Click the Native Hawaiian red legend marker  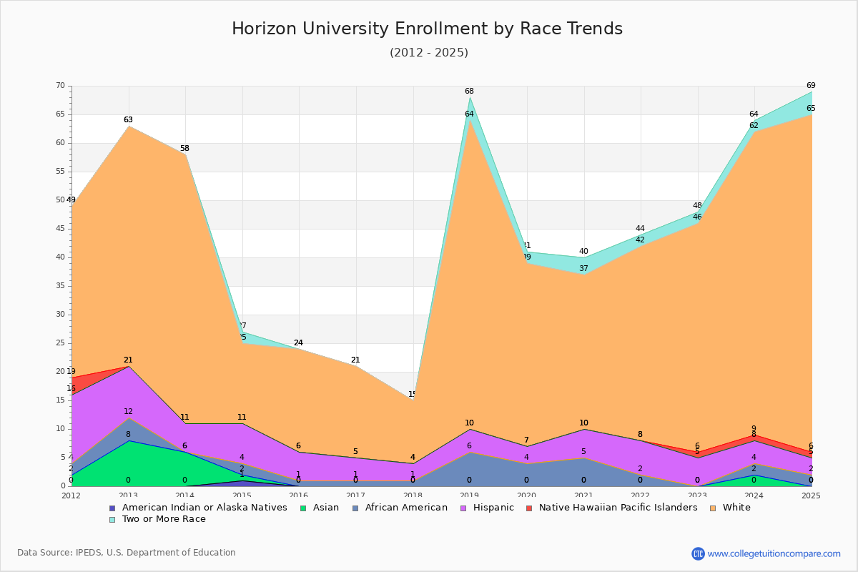(x=529, y=508)
